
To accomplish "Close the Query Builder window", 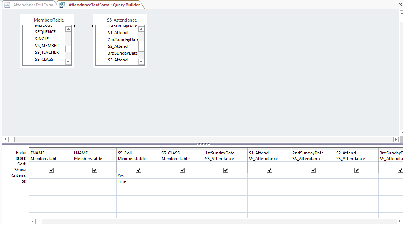I will (x=400, y=5).
